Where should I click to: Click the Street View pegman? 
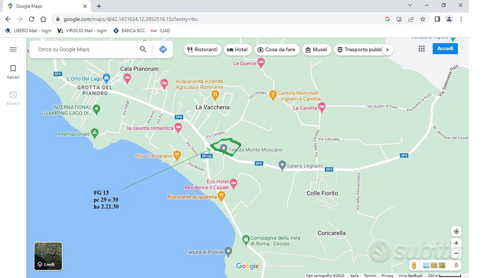pyautogui.click(x=414, y=266)
